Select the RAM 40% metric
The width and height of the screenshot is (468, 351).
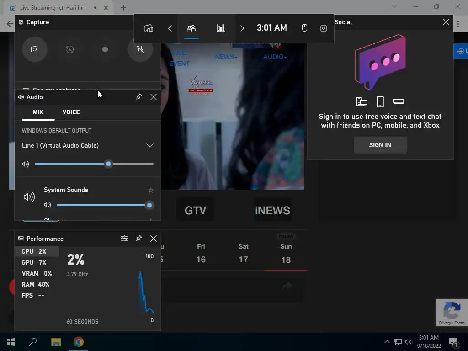pos(37,284)
